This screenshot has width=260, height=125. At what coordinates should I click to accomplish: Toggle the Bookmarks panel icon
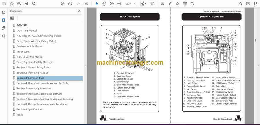(4, 20)
